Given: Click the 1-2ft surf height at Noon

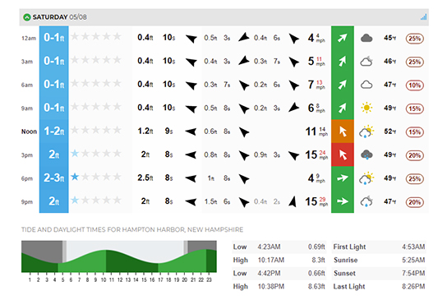Looking at the screenshot, I should click(x=54, y=131).
